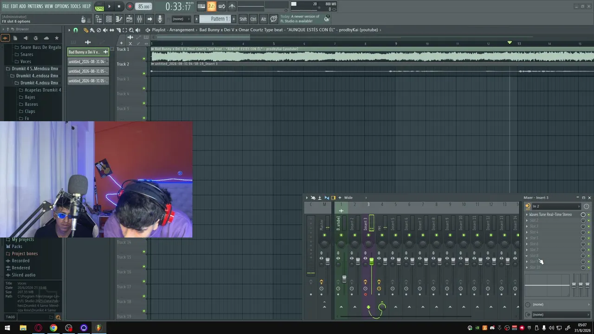Mute Track 1 with its green LED
This screenshot has height=334, width=594.
[144, 58]
